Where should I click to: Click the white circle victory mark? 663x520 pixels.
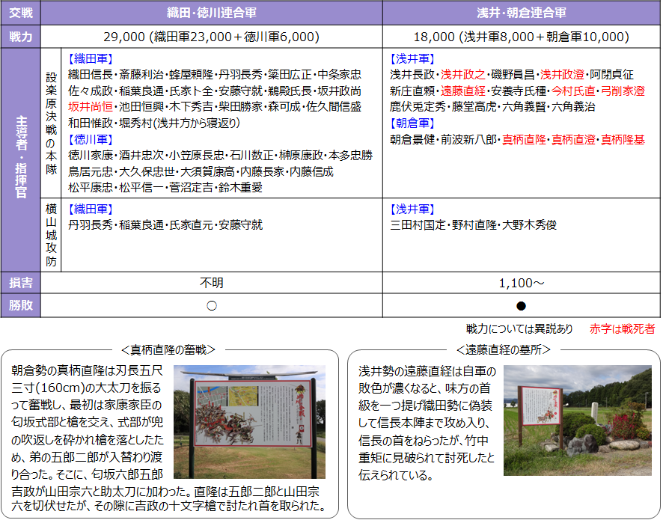coord(211,306)
